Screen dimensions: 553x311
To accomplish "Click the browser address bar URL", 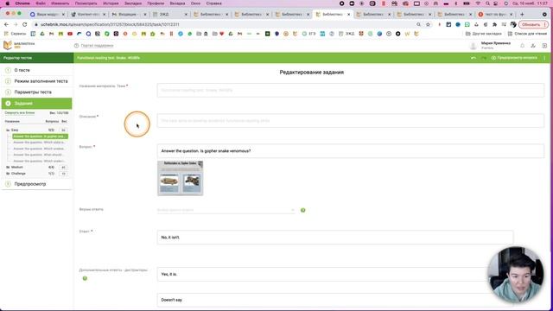I will (x=110, y=24).
